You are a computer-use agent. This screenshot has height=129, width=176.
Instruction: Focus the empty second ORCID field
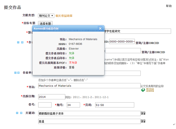pos(123,51)
